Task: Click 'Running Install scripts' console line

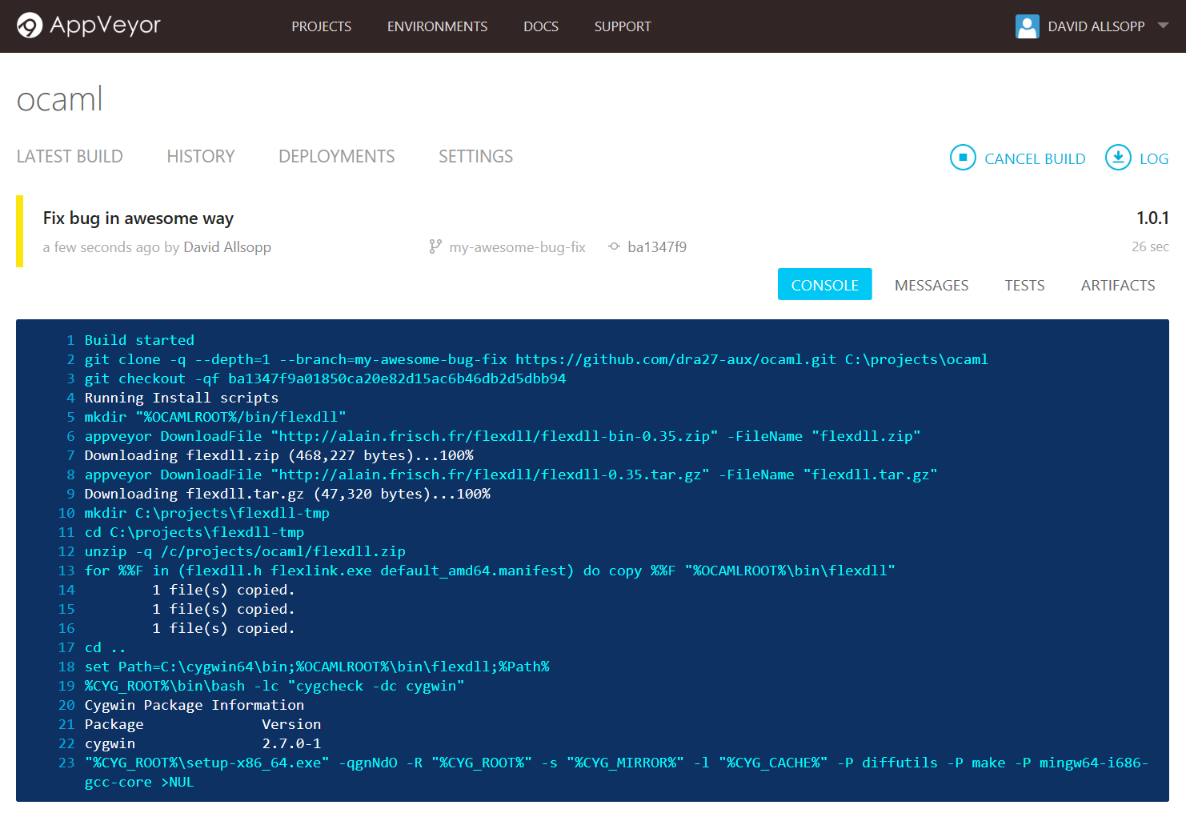Action: [182, 398]
